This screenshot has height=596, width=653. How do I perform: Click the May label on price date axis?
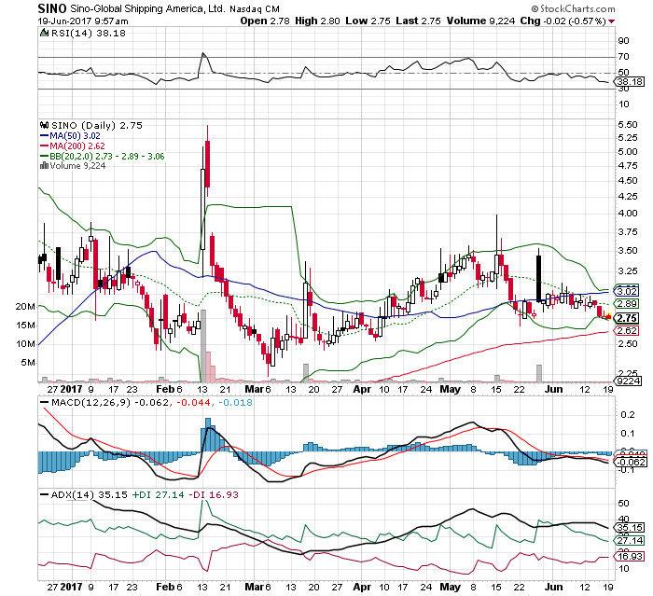point(451,389)
